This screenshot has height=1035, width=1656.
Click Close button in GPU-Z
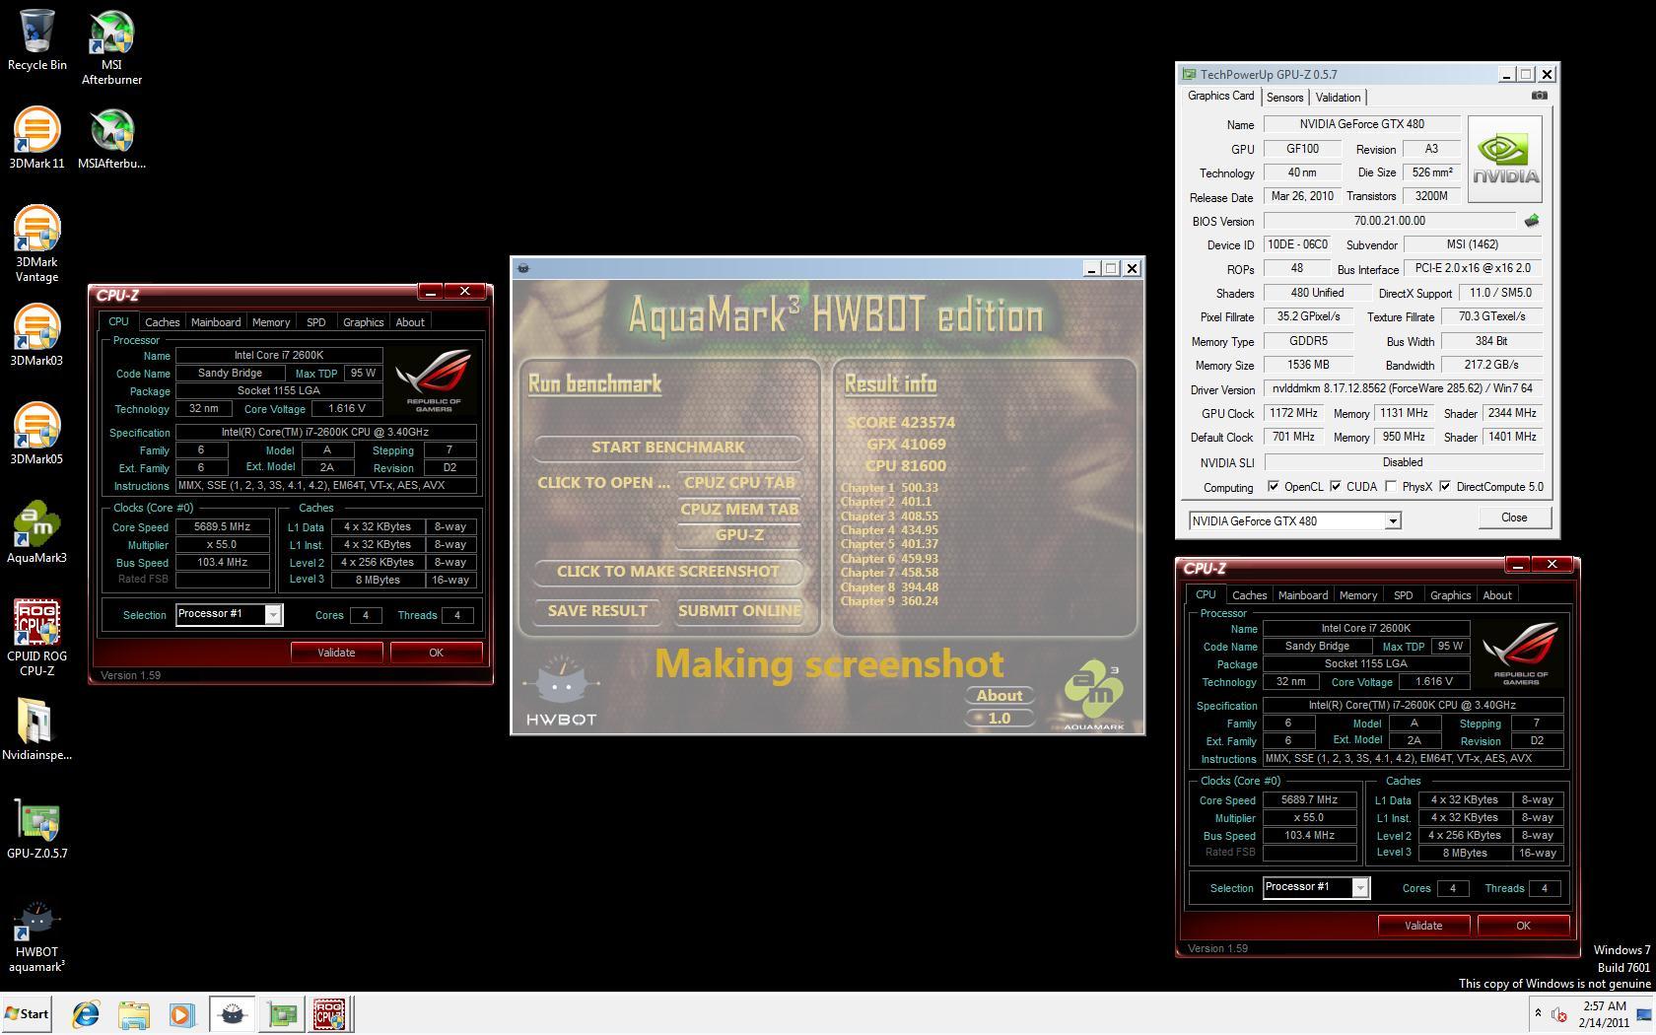[x=1514, y=517]
